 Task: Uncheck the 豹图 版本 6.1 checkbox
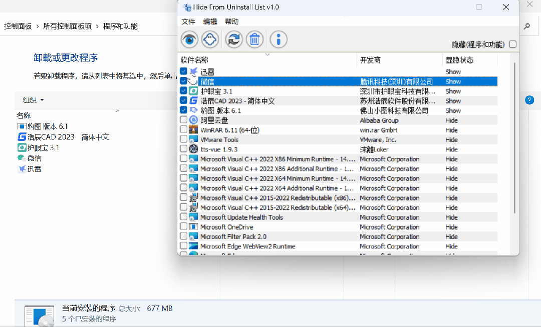click(x=183, y=110)
